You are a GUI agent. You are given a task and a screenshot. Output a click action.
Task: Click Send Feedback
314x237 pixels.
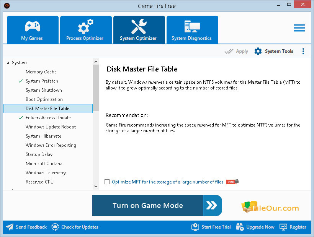tap(26, 227)
